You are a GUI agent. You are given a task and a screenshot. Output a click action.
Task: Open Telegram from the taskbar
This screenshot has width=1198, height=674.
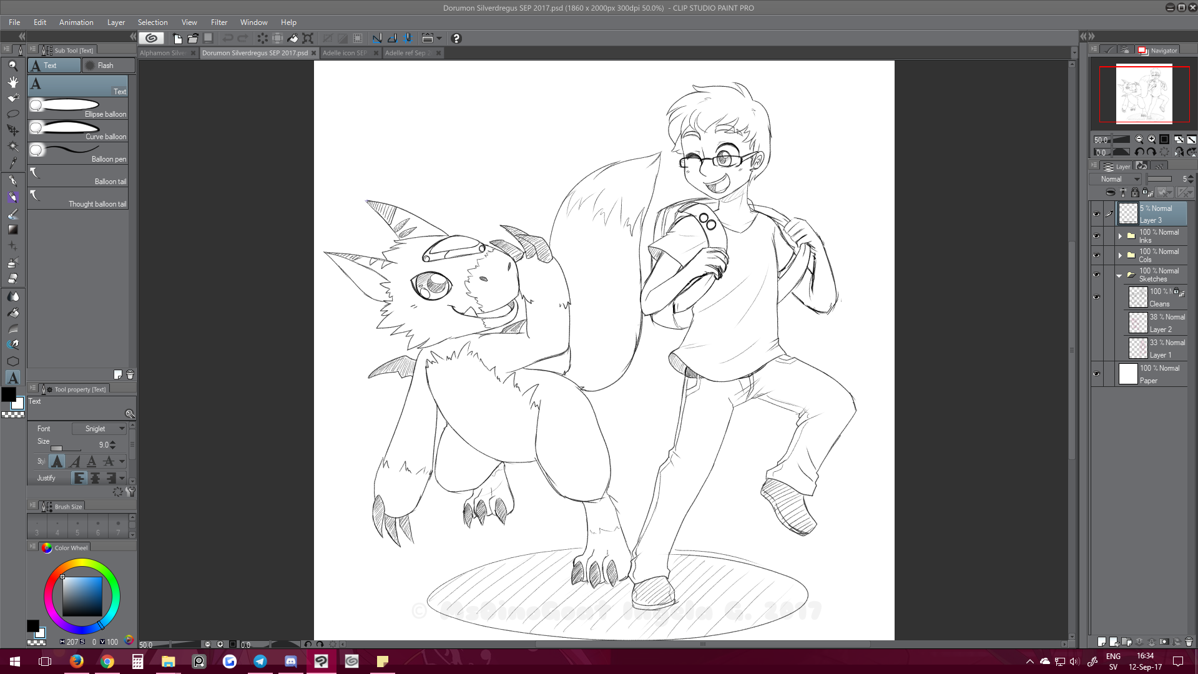(x=260, y=662)
